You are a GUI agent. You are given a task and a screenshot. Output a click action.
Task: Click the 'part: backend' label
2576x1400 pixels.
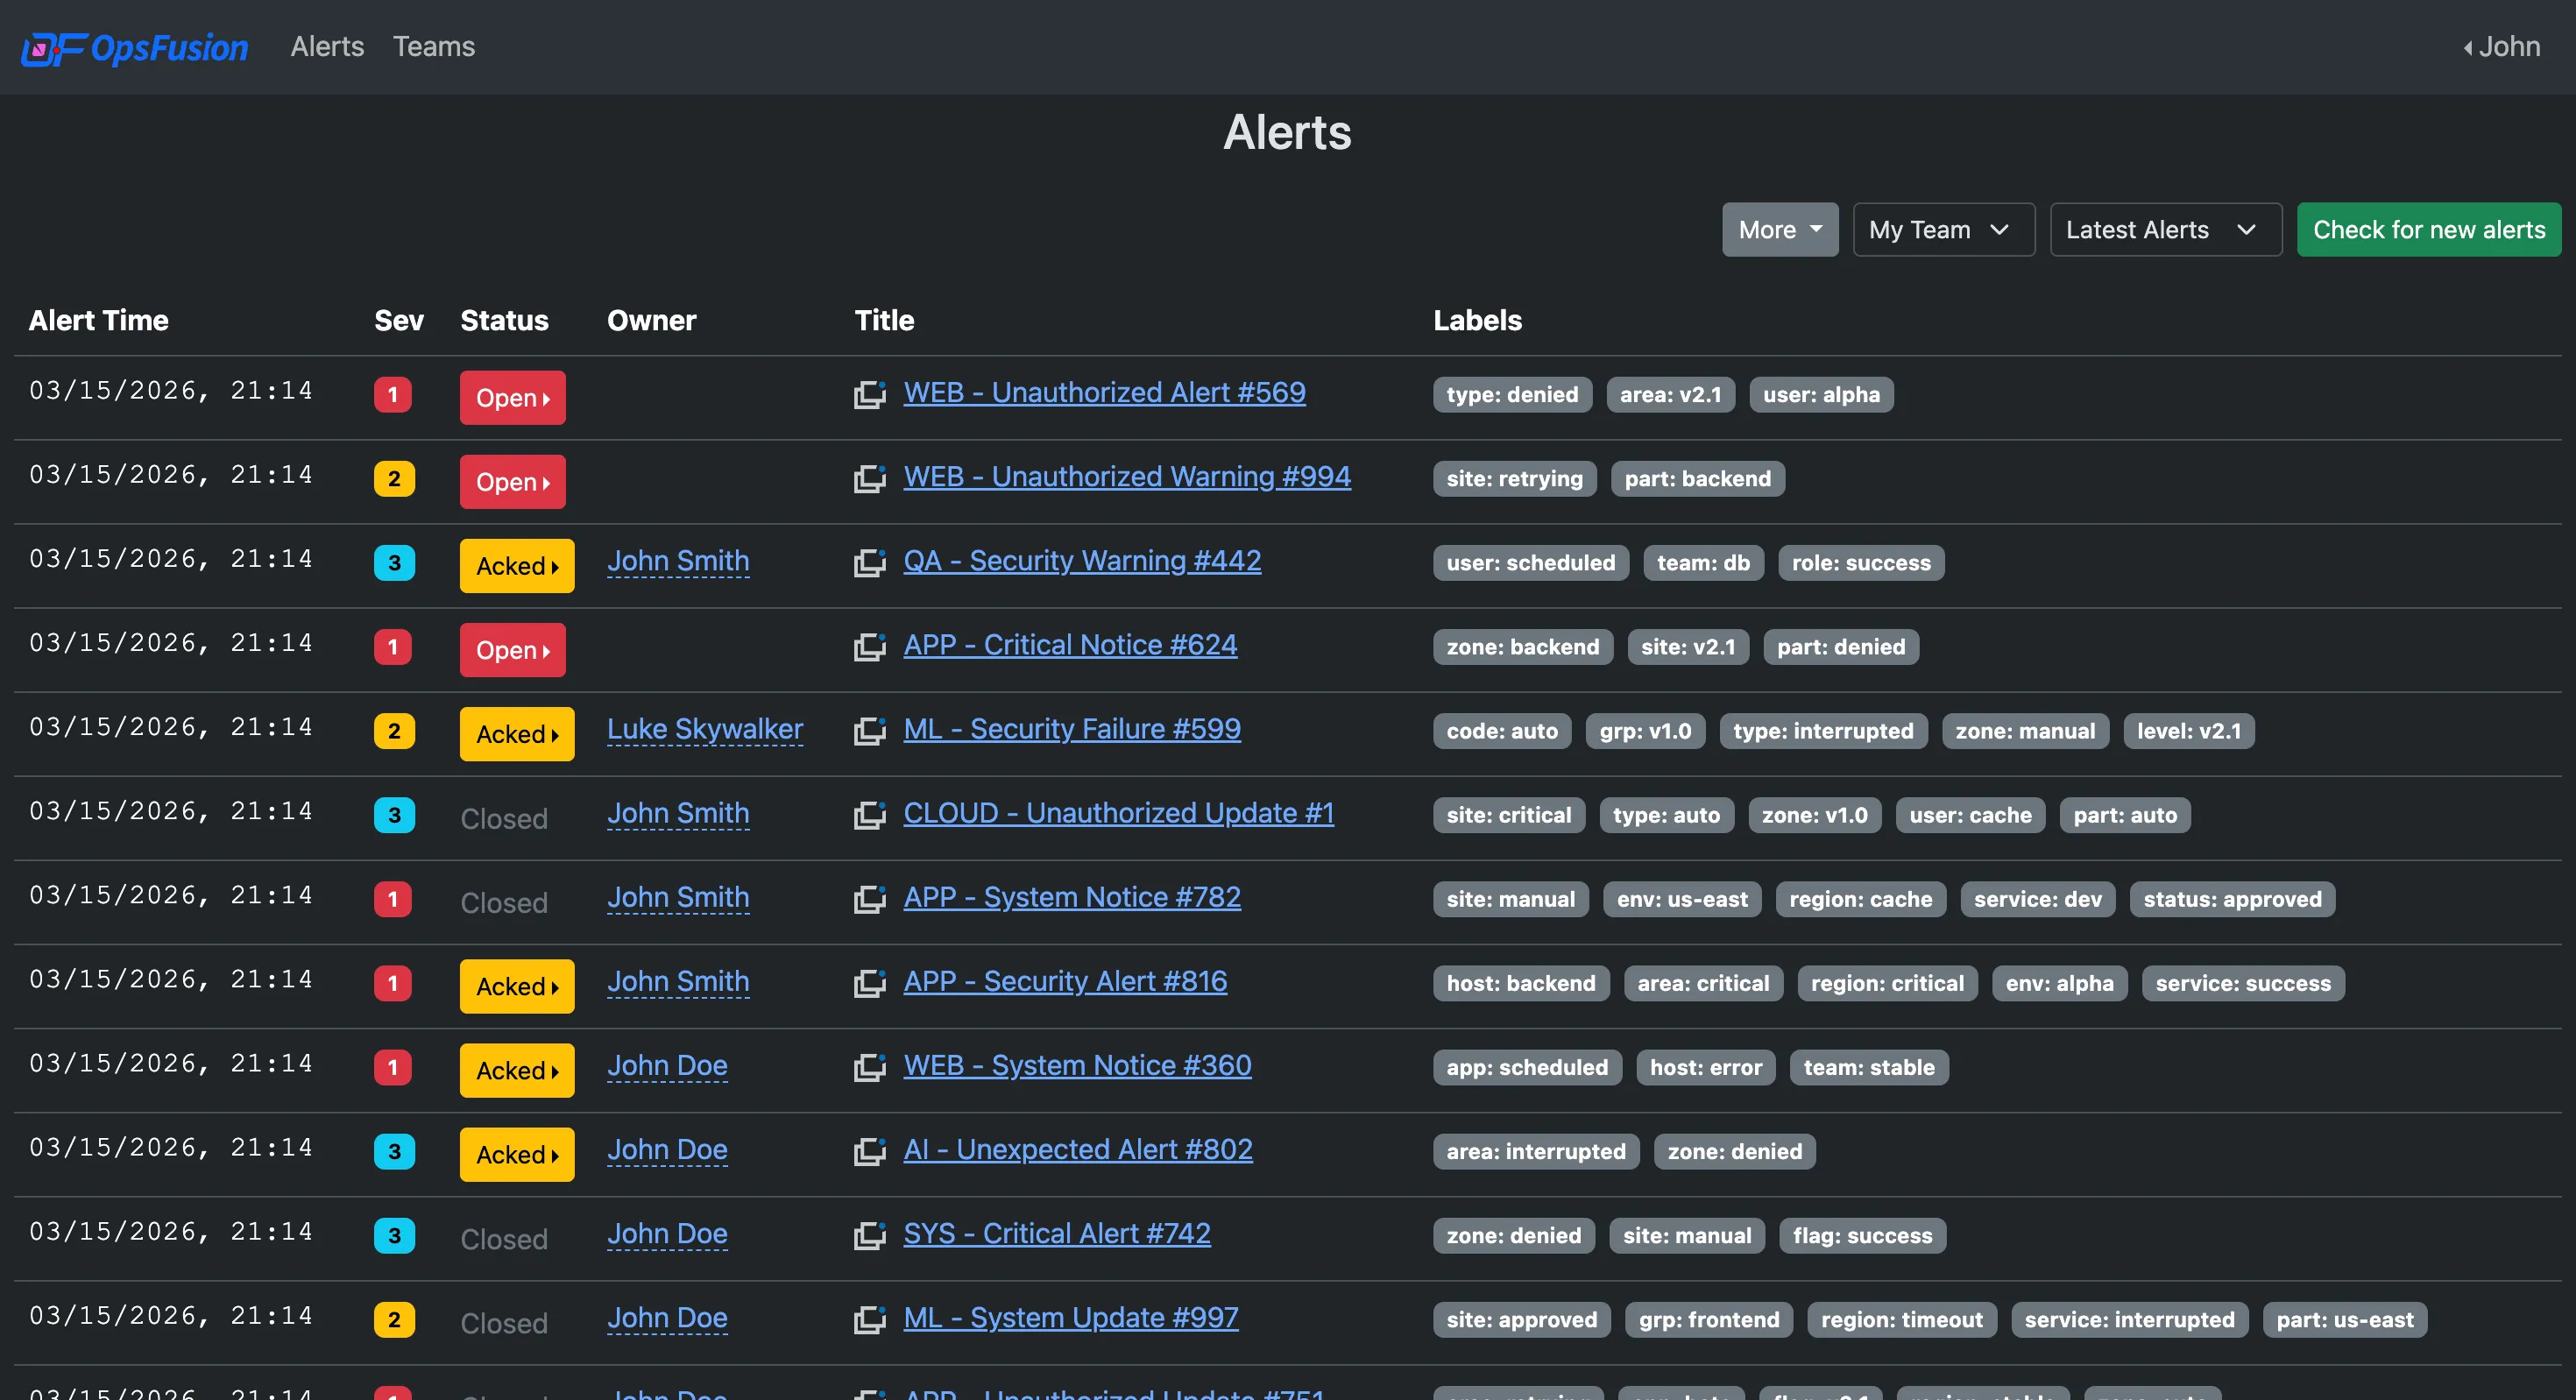[1697, 478]
